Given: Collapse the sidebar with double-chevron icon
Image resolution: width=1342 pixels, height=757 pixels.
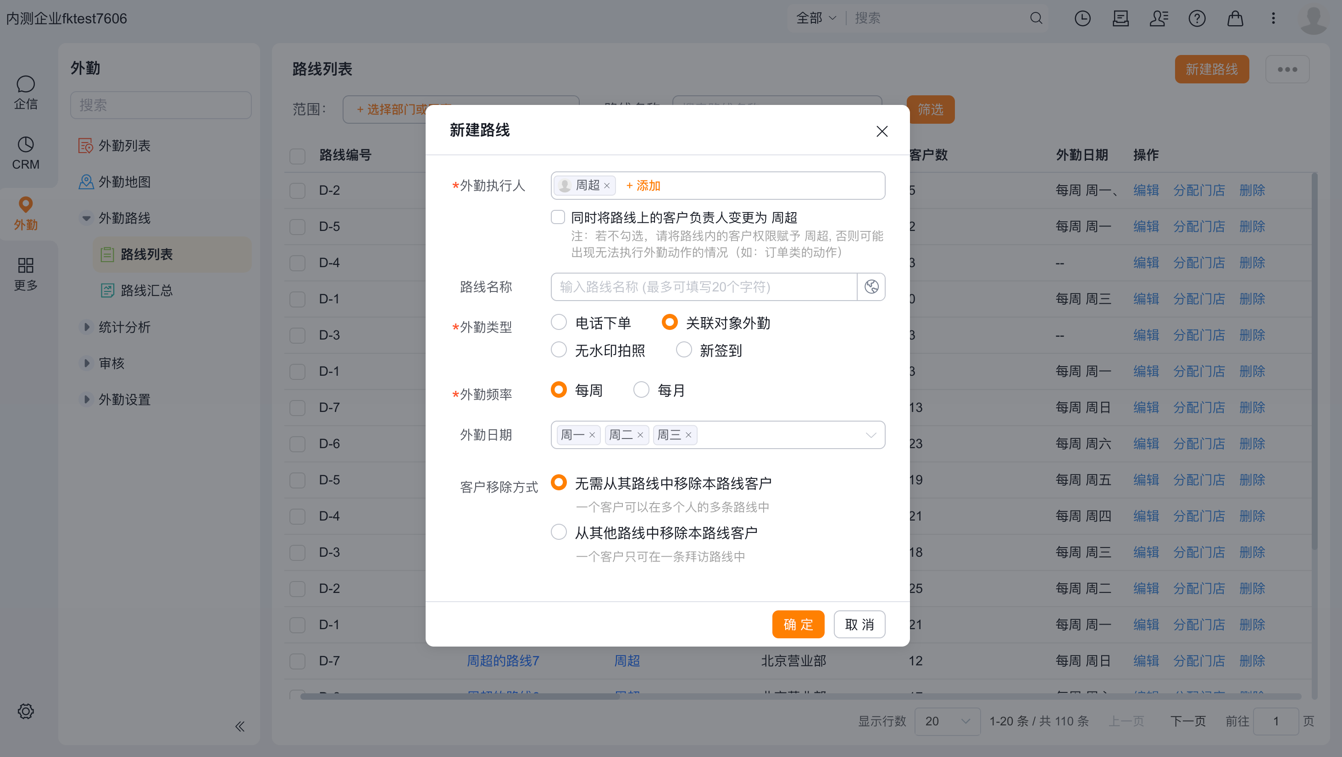Looking at the screenshot, I should point(239,726).
